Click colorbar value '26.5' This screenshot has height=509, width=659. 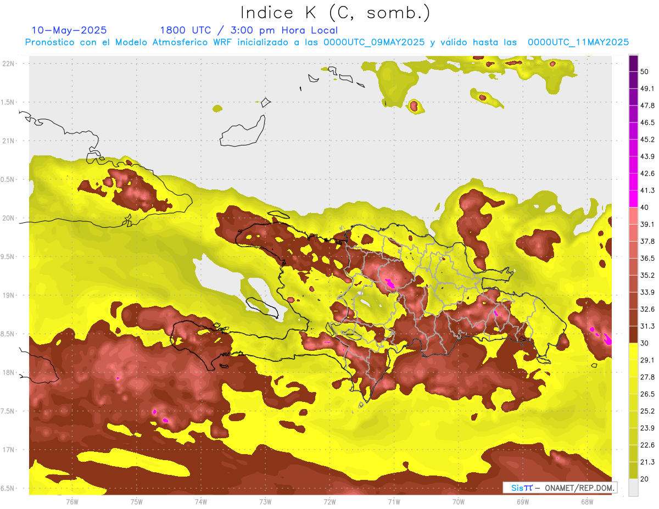(647, 394)
